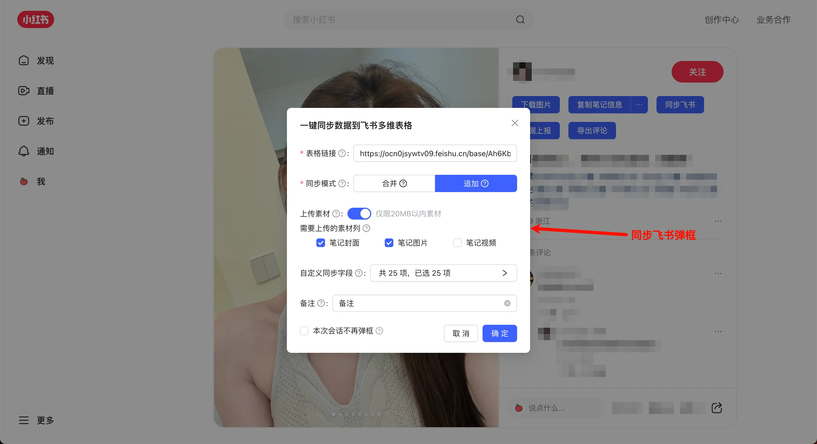The image size is (817, 444).
Task: Click the 备注 input field
Action: tap(424, 303)
